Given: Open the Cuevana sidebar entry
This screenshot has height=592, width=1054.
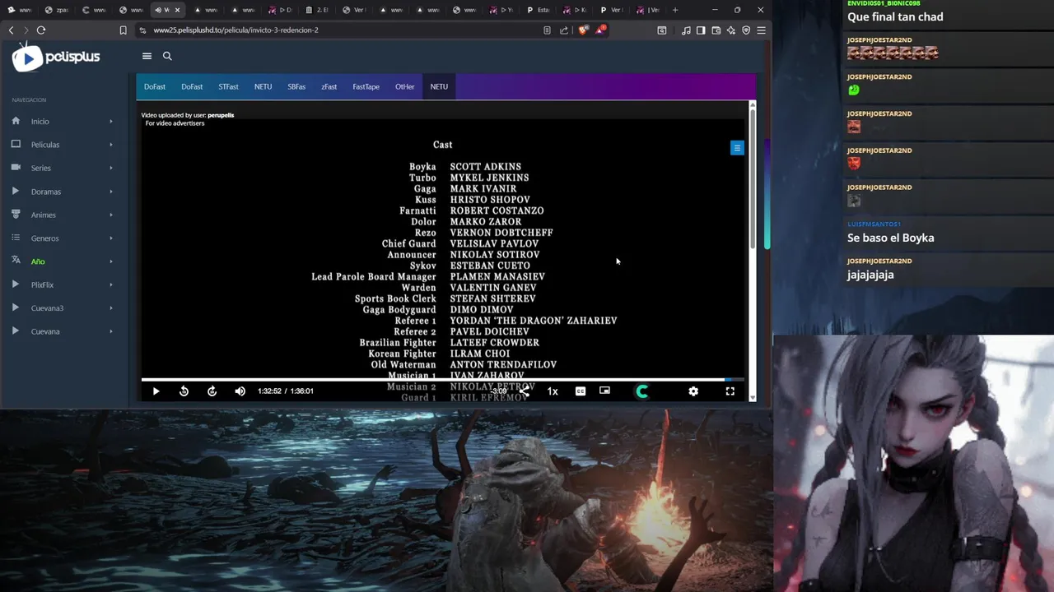Looking at the screenshot, I should coord(45,331).
